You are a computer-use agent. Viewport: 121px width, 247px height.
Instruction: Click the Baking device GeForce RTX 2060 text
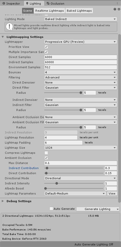pos(25,239)
